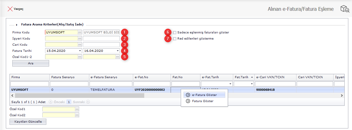Toggle Red edilenleri gösterme checkbox
This screenshot has width=352, height=130.
(x=175, y=39)
